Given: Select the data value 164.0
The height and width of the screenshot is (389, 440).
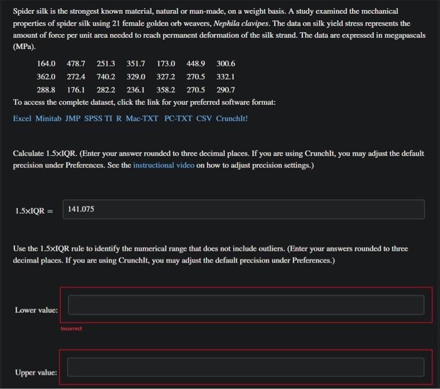Looking at the screenshot, I should point(46,63).
